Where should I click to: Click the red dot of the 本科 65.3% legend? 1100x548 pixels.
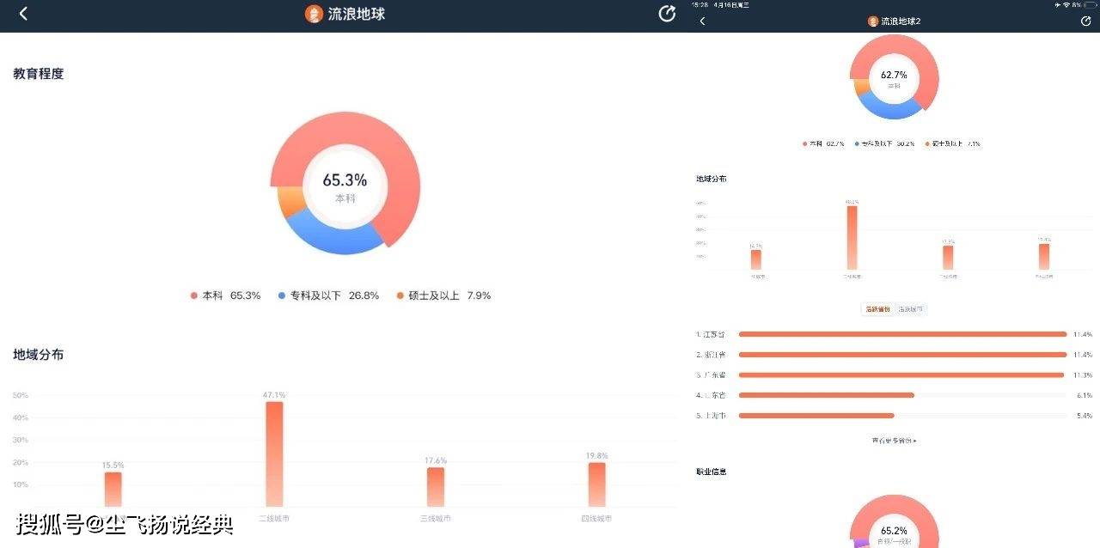(194, 295)
